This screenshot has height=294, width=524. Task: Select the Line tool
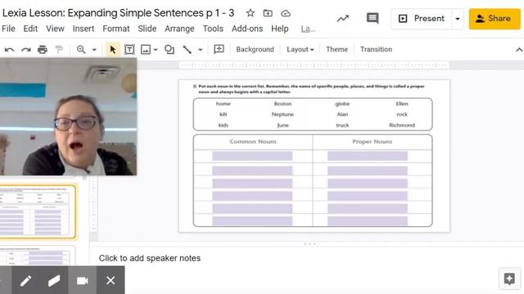coord(187,50)
